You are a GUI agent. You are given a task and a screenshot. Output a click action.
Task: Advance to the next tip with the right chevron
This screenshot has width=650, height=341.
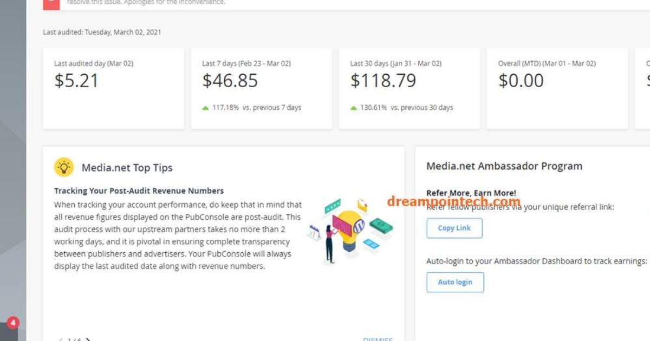[x=88, y=339]
